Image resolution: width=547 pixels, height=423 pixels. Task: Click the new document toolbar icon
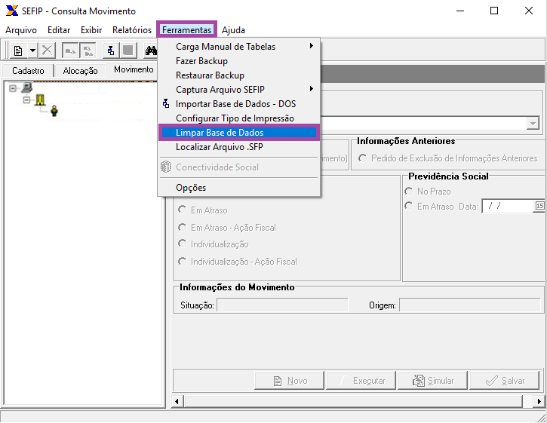[x=18, y=51]
